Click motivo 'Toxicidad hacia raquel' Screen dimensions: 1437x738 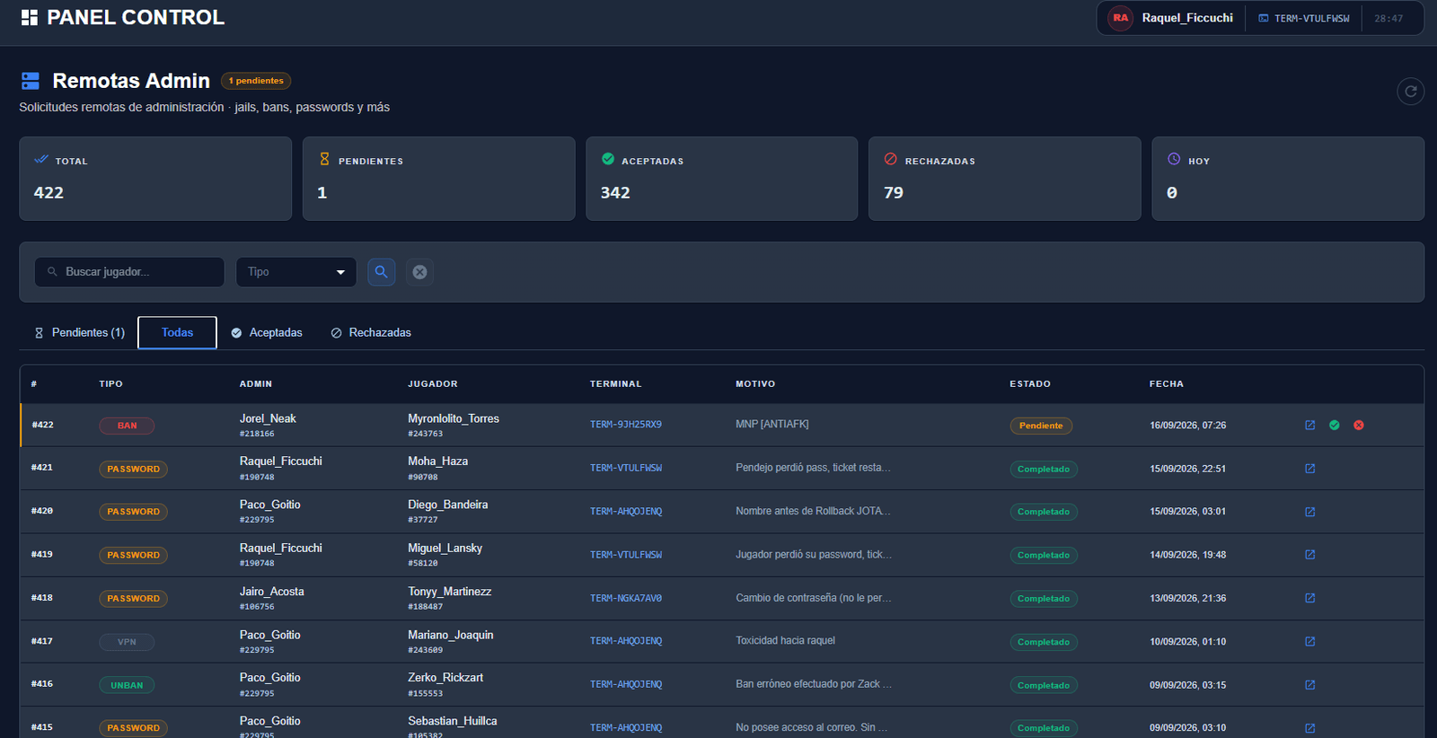click(786, 641)
